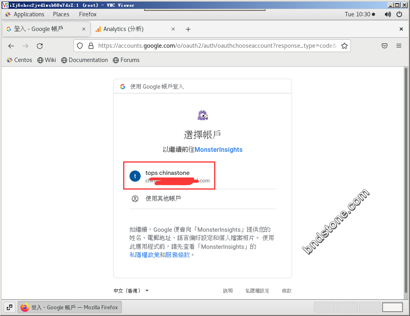Open the Firefox application menu in top bar

tap(87, 14)
